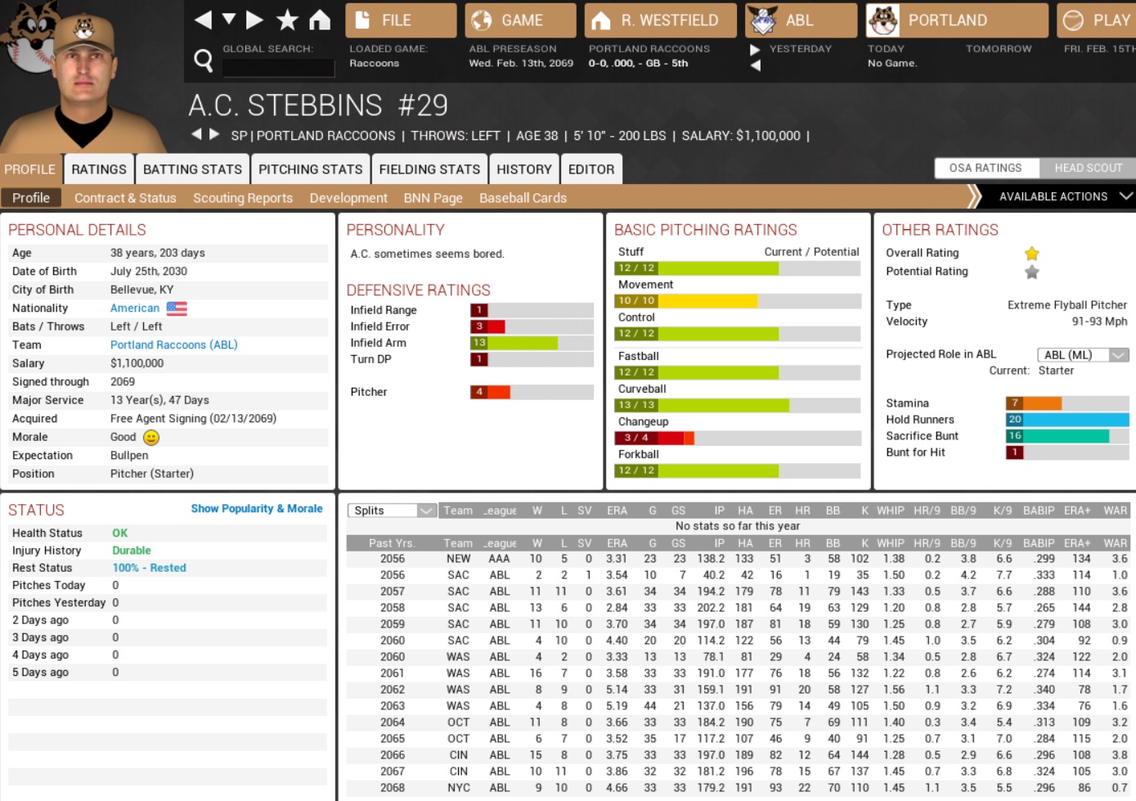
Task: Open the Splits dropdown
Action: coord(393,511)
